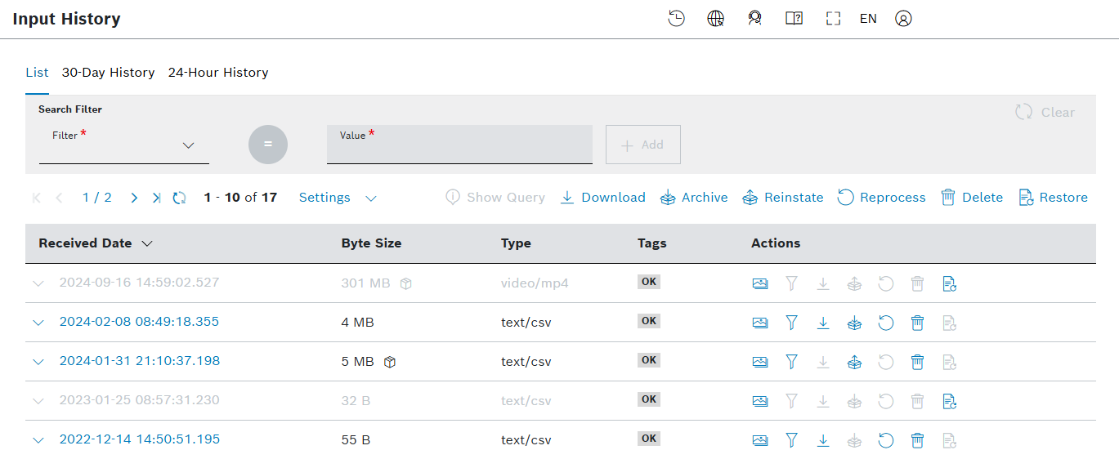Click the archive icon in 2024-02-08 row

pos(854,323)
